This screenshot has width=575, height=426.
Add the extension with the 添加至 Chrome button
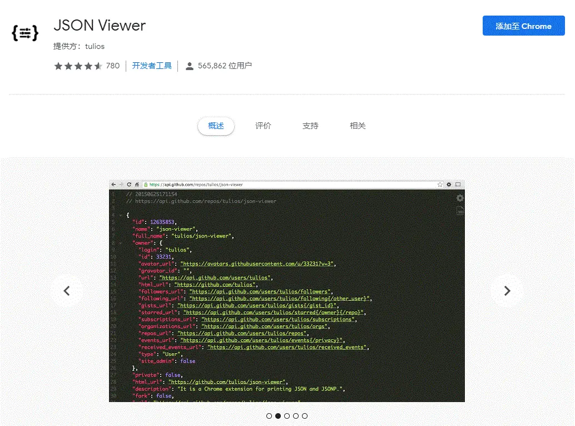[x=523, y=26]
